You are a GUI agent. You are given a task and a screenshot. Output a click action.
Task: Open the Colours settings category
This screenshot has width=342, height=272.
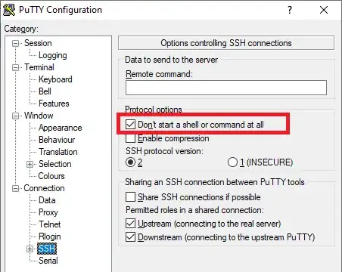click(51, 176)
